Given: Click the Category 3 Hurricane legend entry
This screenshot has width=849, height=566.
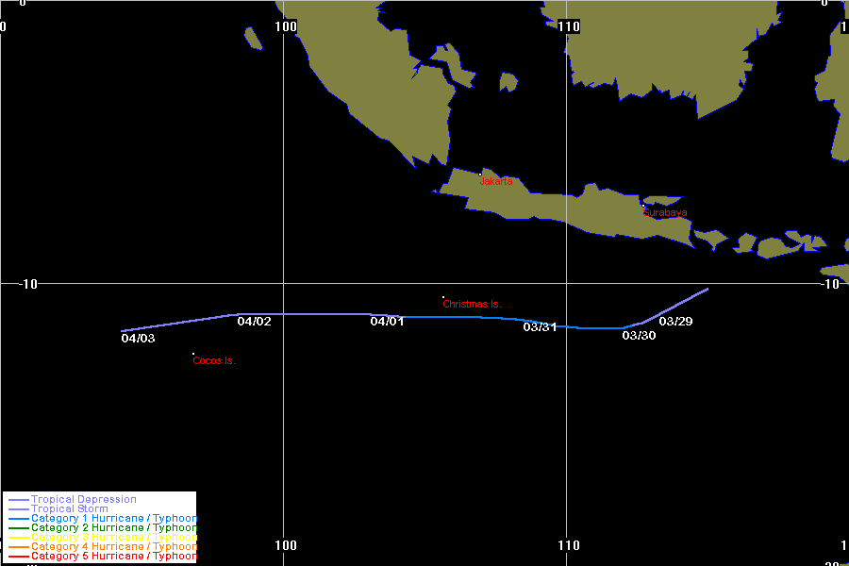Looking at the screenshot, I should [113, 537].
